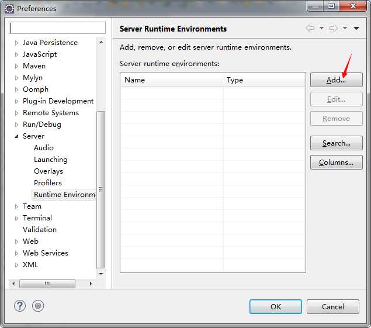Click horizontal scrollbar left arrow
This screenshot has width=371, height=328.
[13, 284]
